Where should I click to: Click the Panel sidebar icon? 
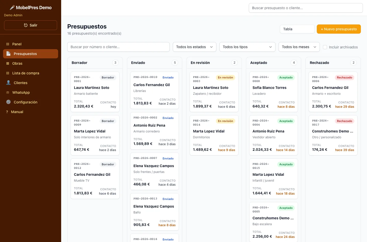[x=8, y=44]
